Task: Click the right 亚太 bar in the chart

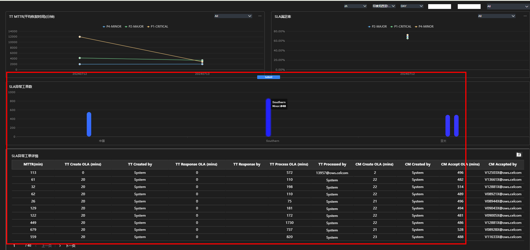Action: tap(456, 126)
